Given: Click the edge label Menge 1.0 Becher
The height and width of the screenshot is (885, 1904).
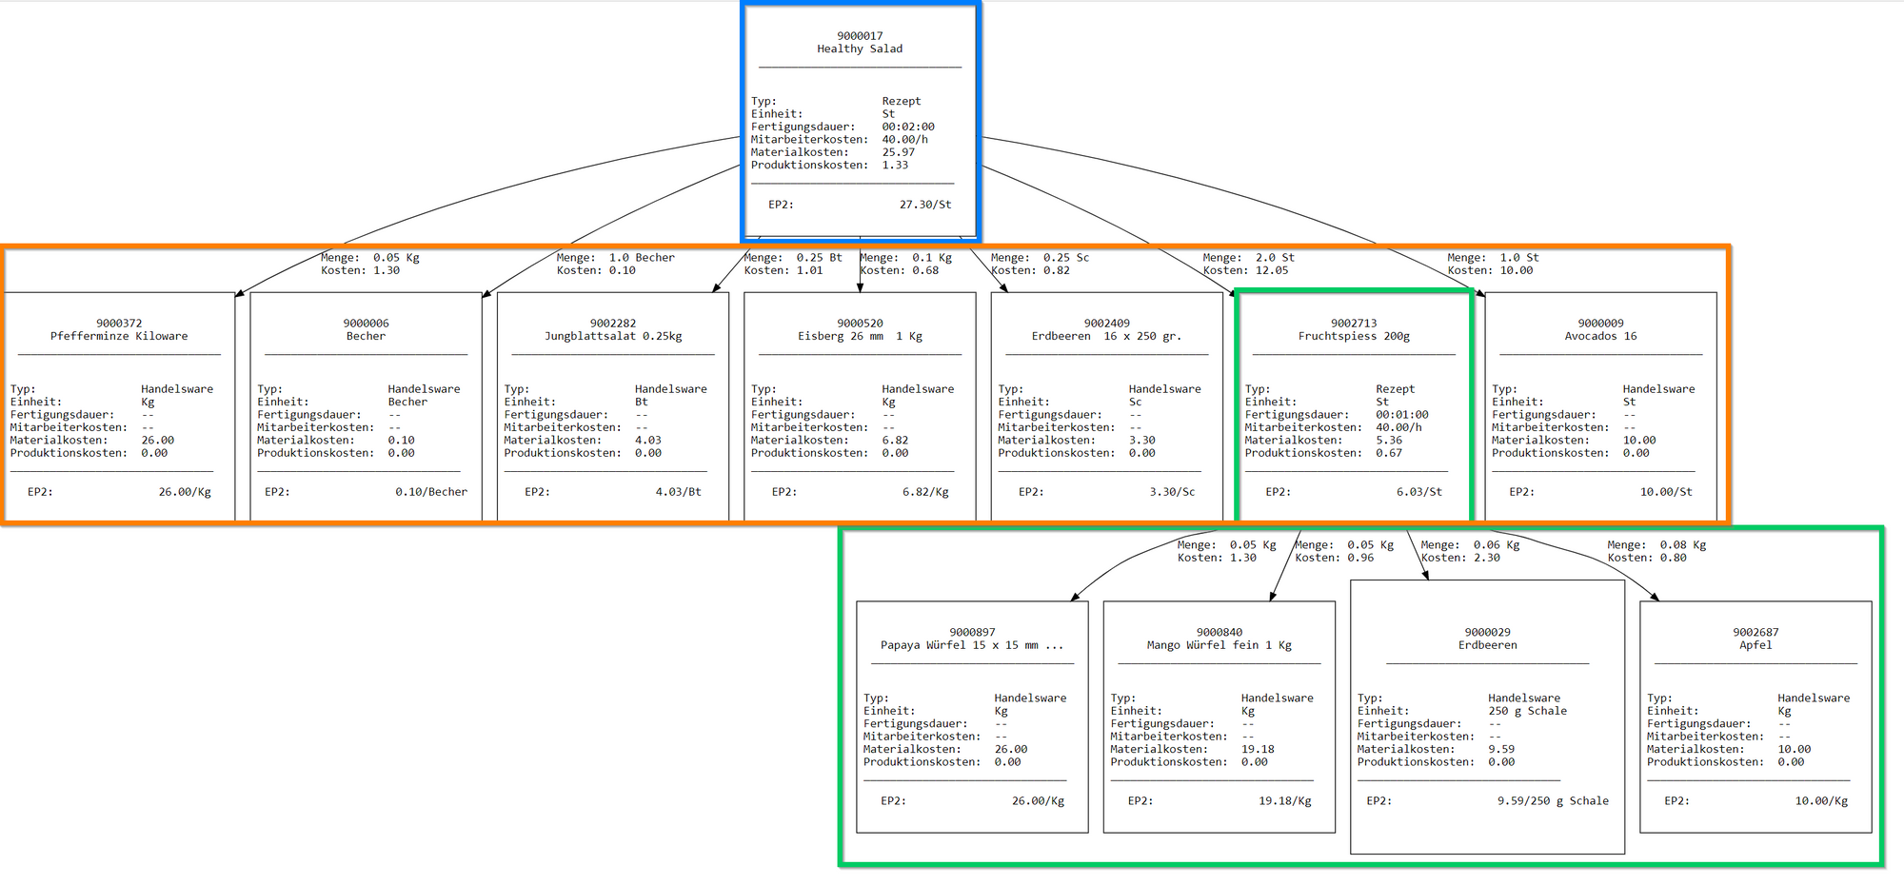Looking at the screenshot, I should click(x=615, y=258).
